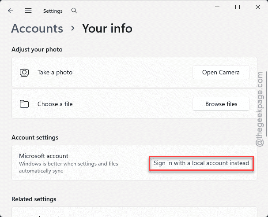Click the folder icon beside Choose a file
Viewport: 268px width, 217px height.
pos(24,104)
